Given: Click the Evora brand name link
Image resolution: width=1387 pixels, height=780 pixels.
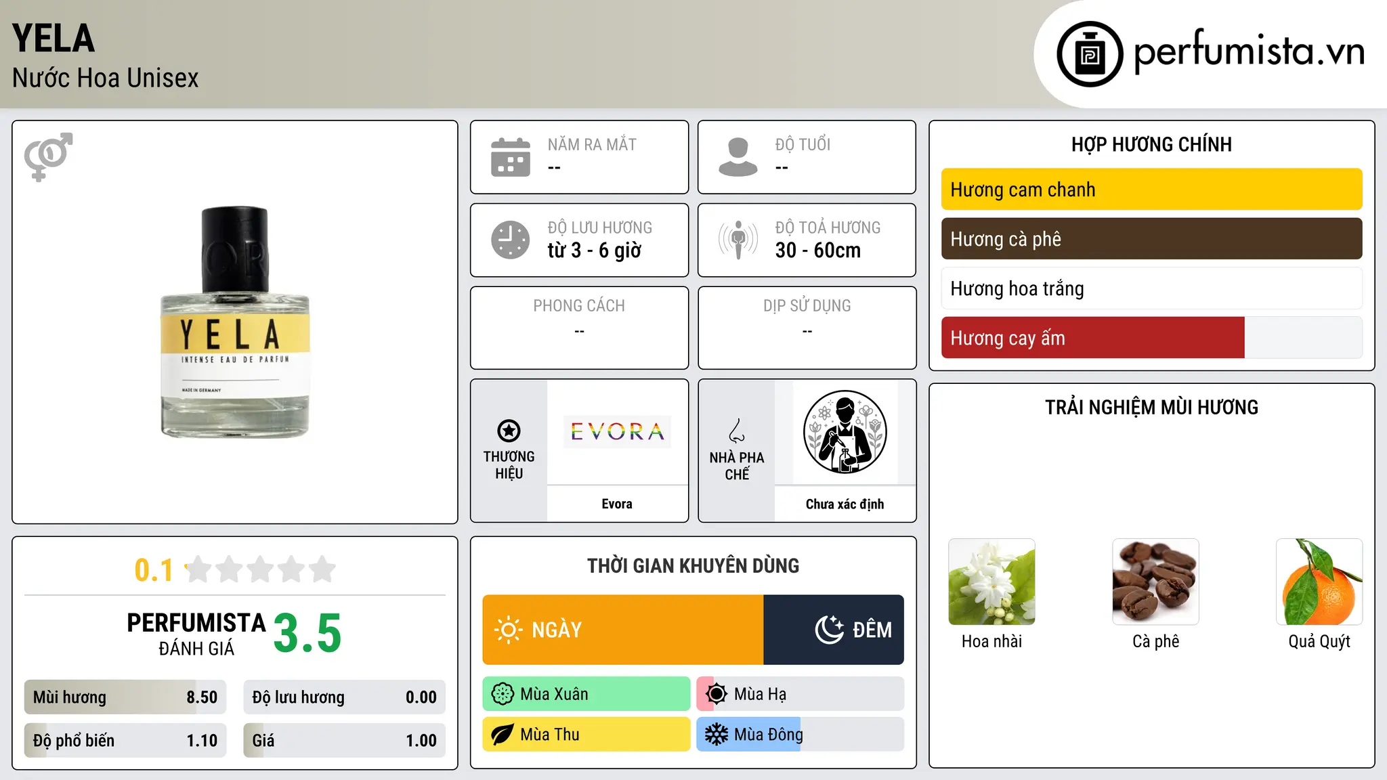Looking at the screenshot, I should tap(617, 504).
